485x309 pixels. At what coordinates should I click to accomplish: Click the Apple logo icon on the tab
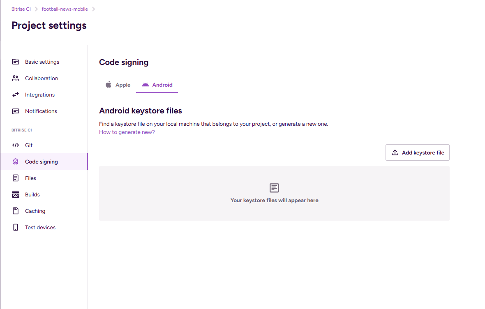[108, 85]
